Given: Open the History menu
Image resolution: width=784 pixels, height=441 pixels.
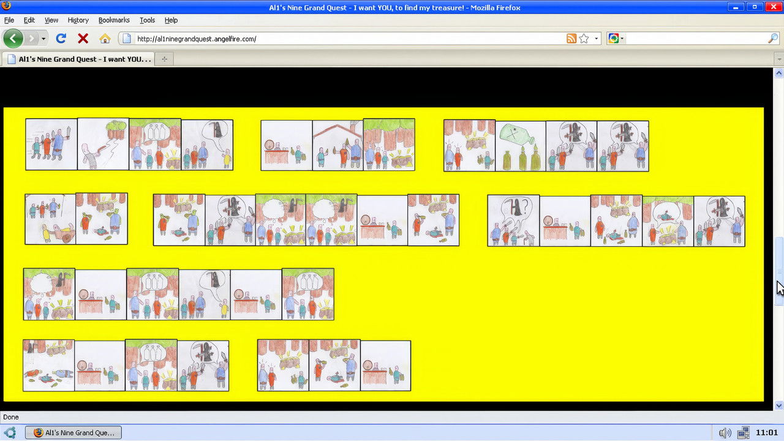Looking at the screenshot, I should [x=78, y=20].
